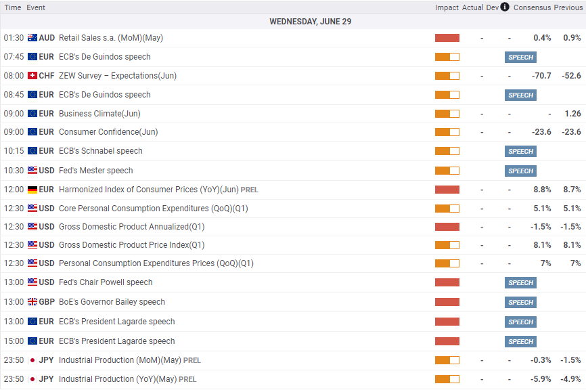
Task: Click the EU flag on Business Climate row
Action: [x=32, y=114]
